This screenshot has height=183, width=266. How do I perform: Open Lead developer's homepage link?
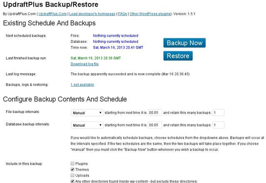click(x=92, y=14)
